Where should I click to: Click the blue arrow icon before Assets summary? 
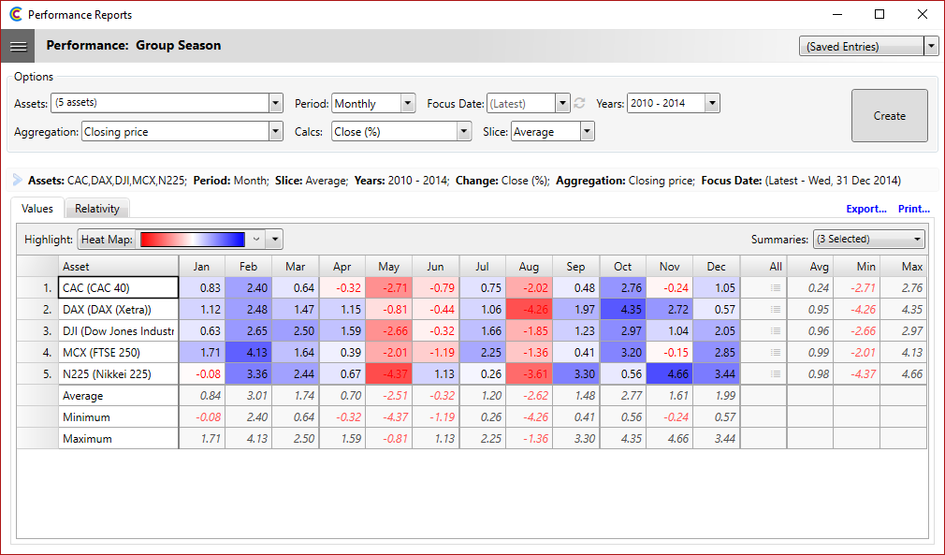coord(17,180)
